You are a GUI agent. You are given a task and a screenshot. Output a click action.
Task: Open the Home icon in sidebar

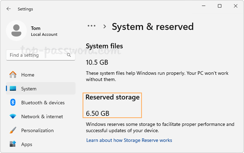click(13, 75)
